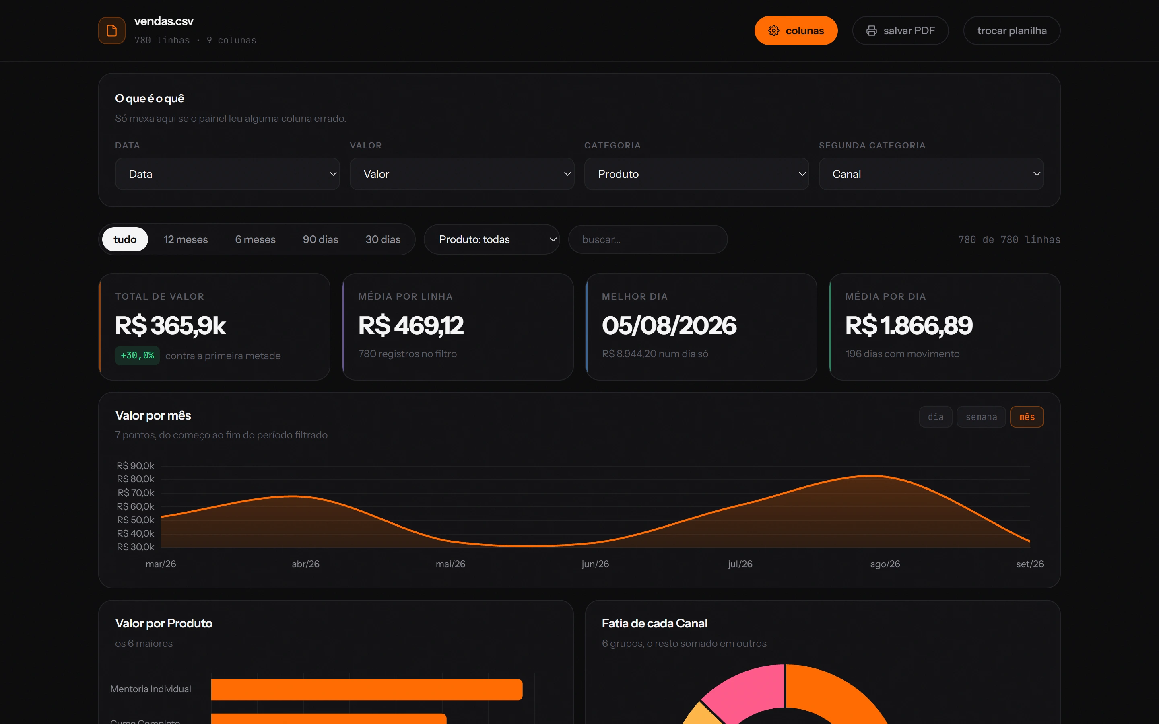
Task: Click the "mar/26" axis label
Action: pyautogui.click(x=161, y=564)
